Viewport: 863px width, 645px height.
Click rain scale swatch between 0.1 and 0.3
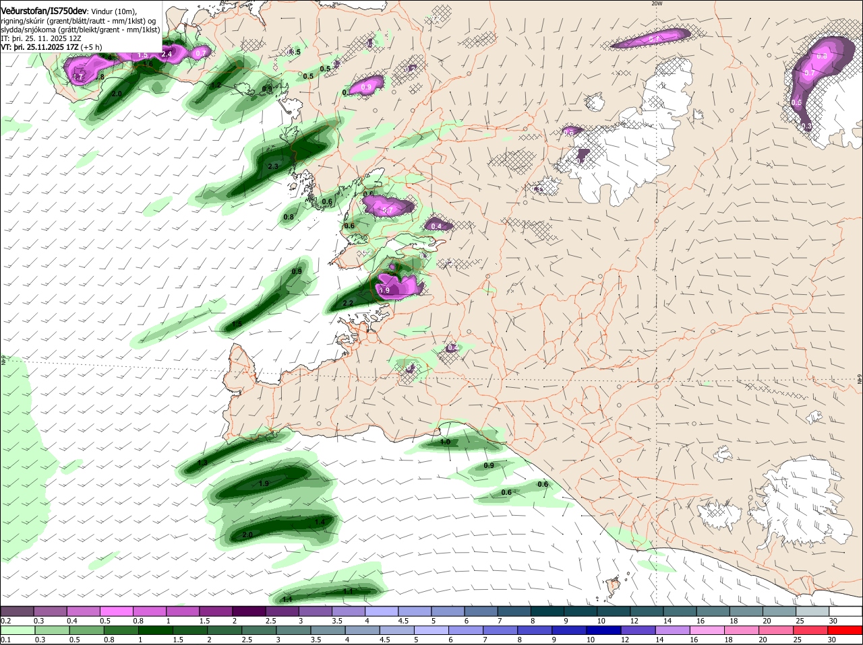(x=17, y=630)
